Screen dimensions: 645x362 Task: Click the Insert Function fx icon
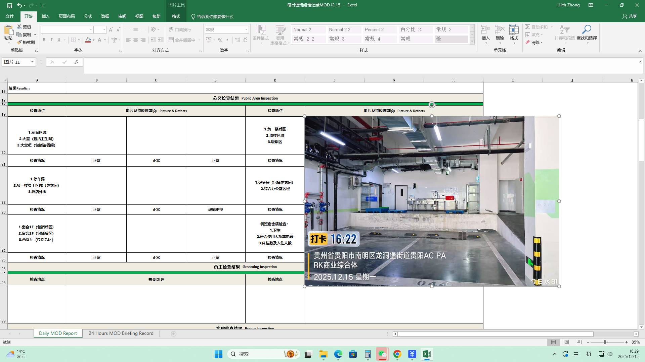77,62
